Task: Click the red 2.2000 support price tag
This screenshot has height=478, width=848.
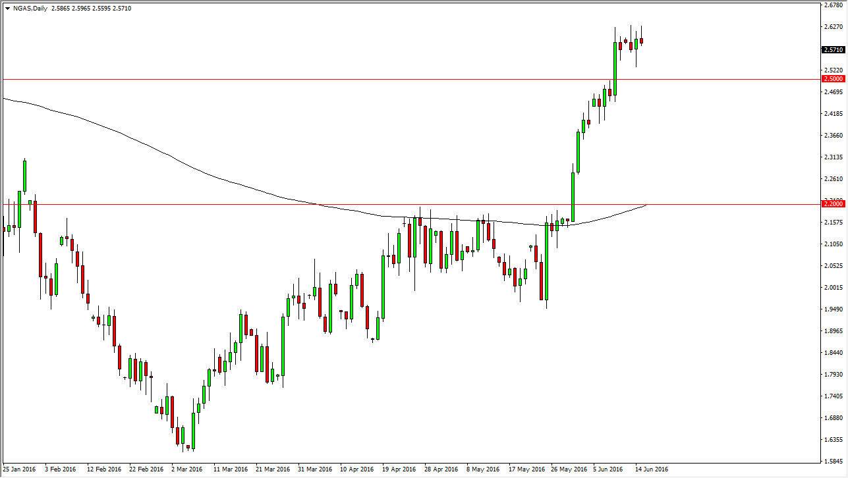Action: coord(834,205)
